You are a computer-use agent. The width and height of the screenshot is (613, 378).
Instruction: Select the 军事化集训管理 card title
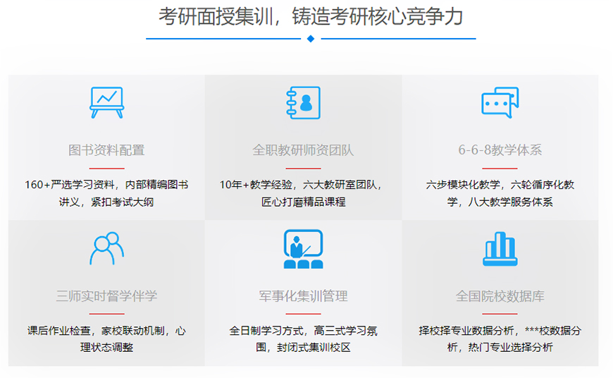click(x=304, y=296)
